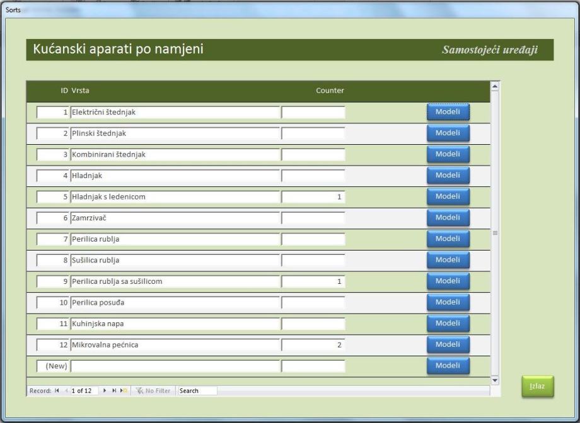Click the (New) ID field
Screen dimensions: 580x423
click(x=53, y=366)
